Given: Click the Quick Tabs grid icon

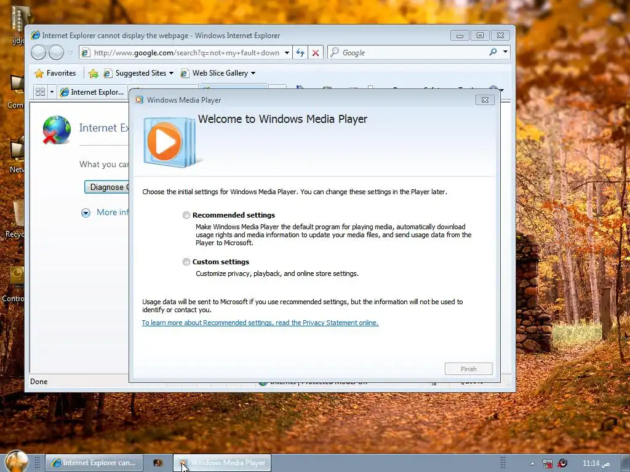Looking at the screenshot, I should pyautogui.click(x=40, y=92).
